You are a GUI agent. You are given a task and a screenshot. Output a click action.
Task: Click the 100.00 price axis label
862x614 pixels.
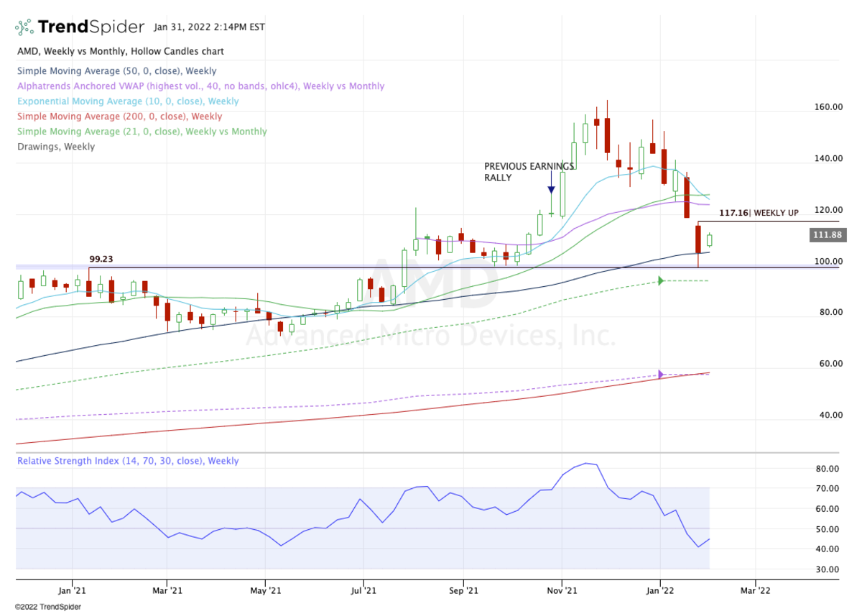[x=828, y=261]
